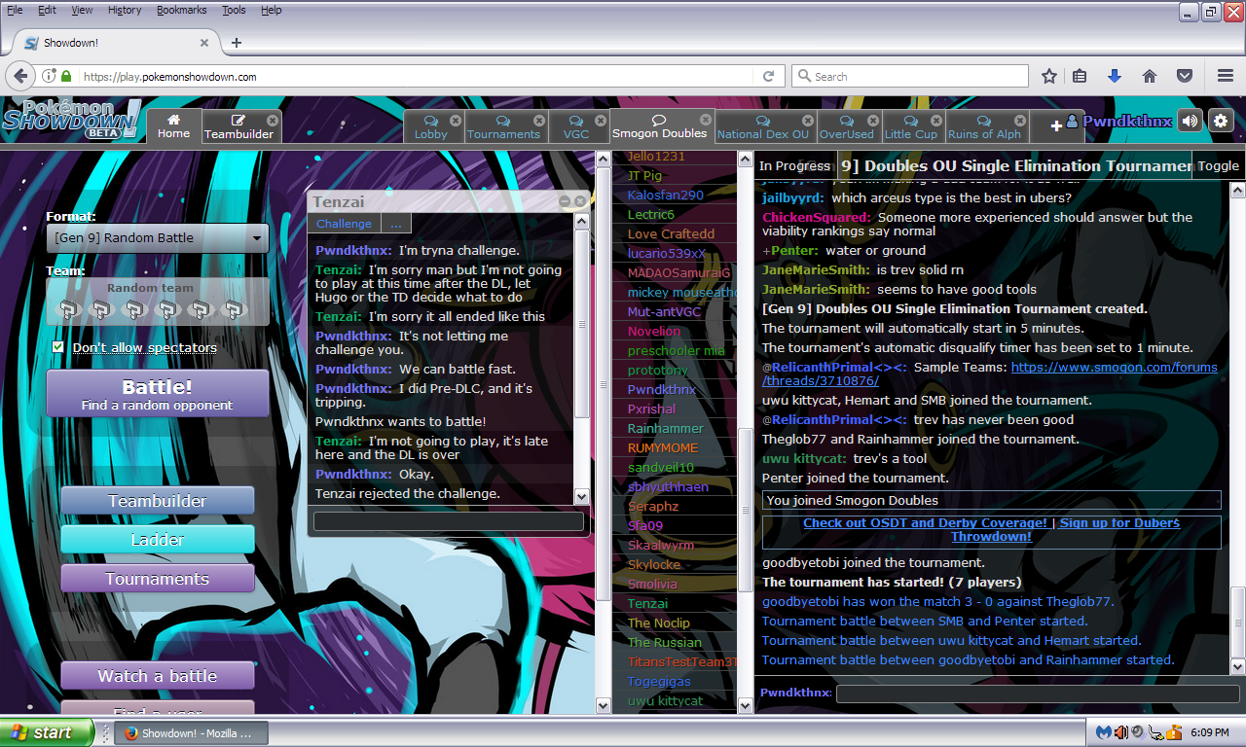Image resolution: width=1246 pixels, height=747 pixels.
Task: Open the sound options speaker icon
Action: tap(1190, 121)
